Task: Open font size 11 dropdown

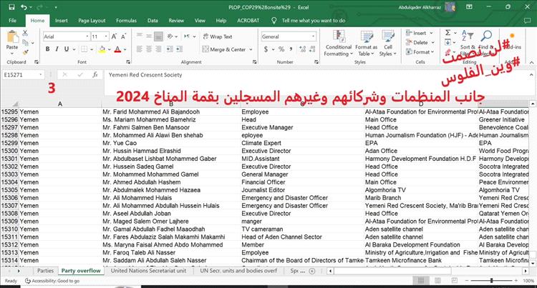Action: [106, 36]
